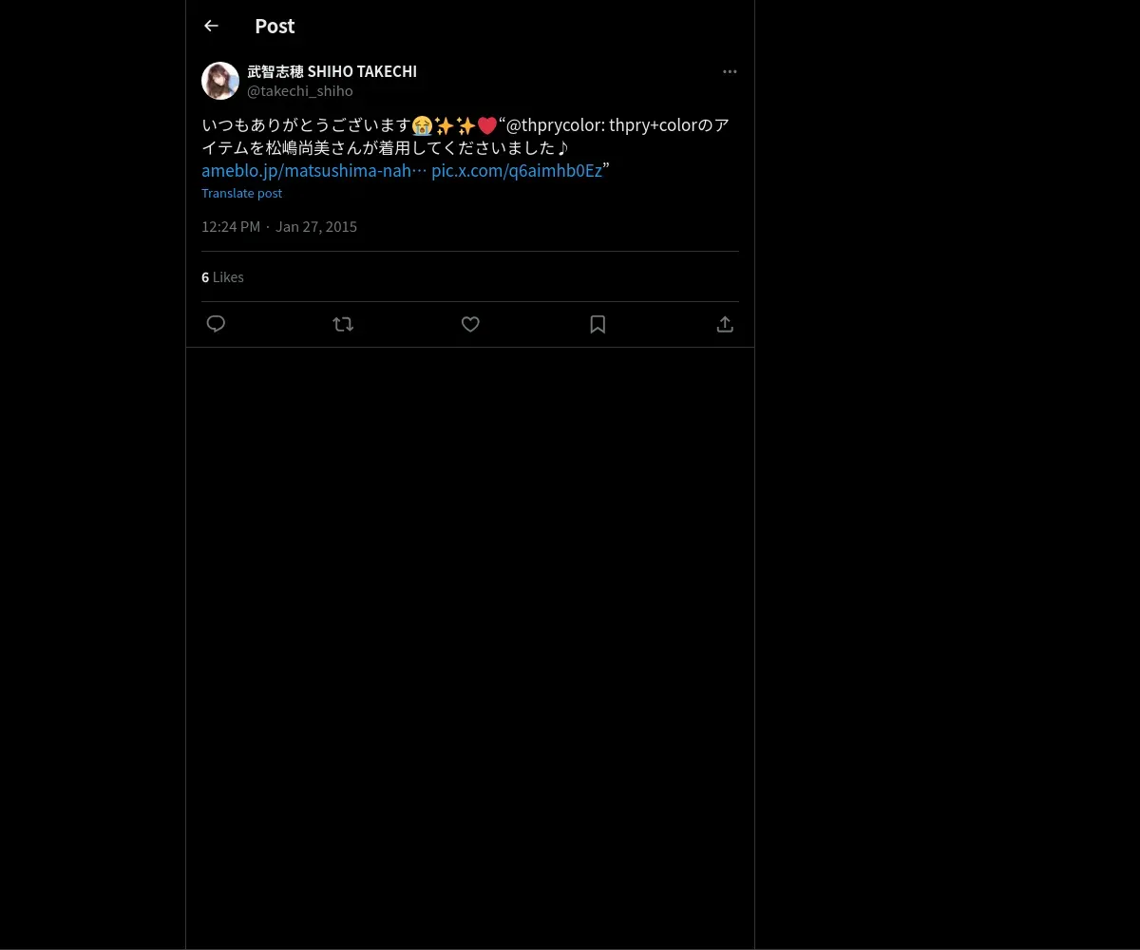Open the pic.x.com/q6aimhb0Ez link
Screen dimensions: 1140x950
[x=517, y=170]
